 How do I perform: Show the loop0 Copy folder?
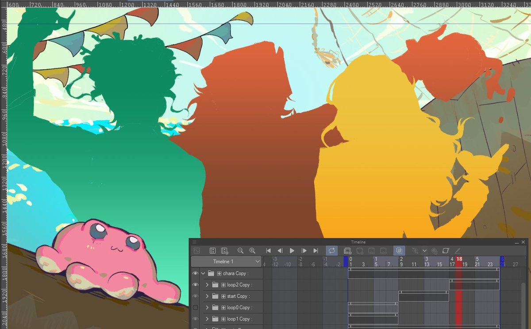pyautogui.click(x=195, y=307)
